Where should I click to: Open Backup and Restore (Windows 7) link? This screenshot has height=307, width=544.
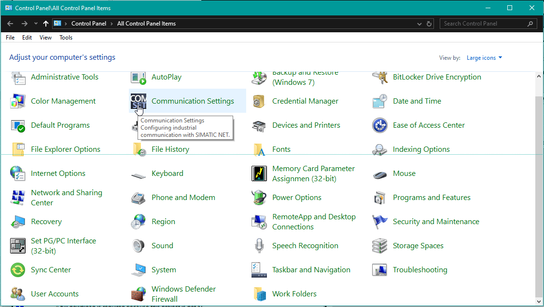coord(305,78)
